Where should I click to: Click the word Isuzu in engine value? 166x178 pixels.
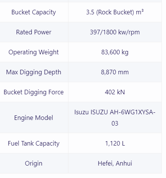[x=81, y=112]
